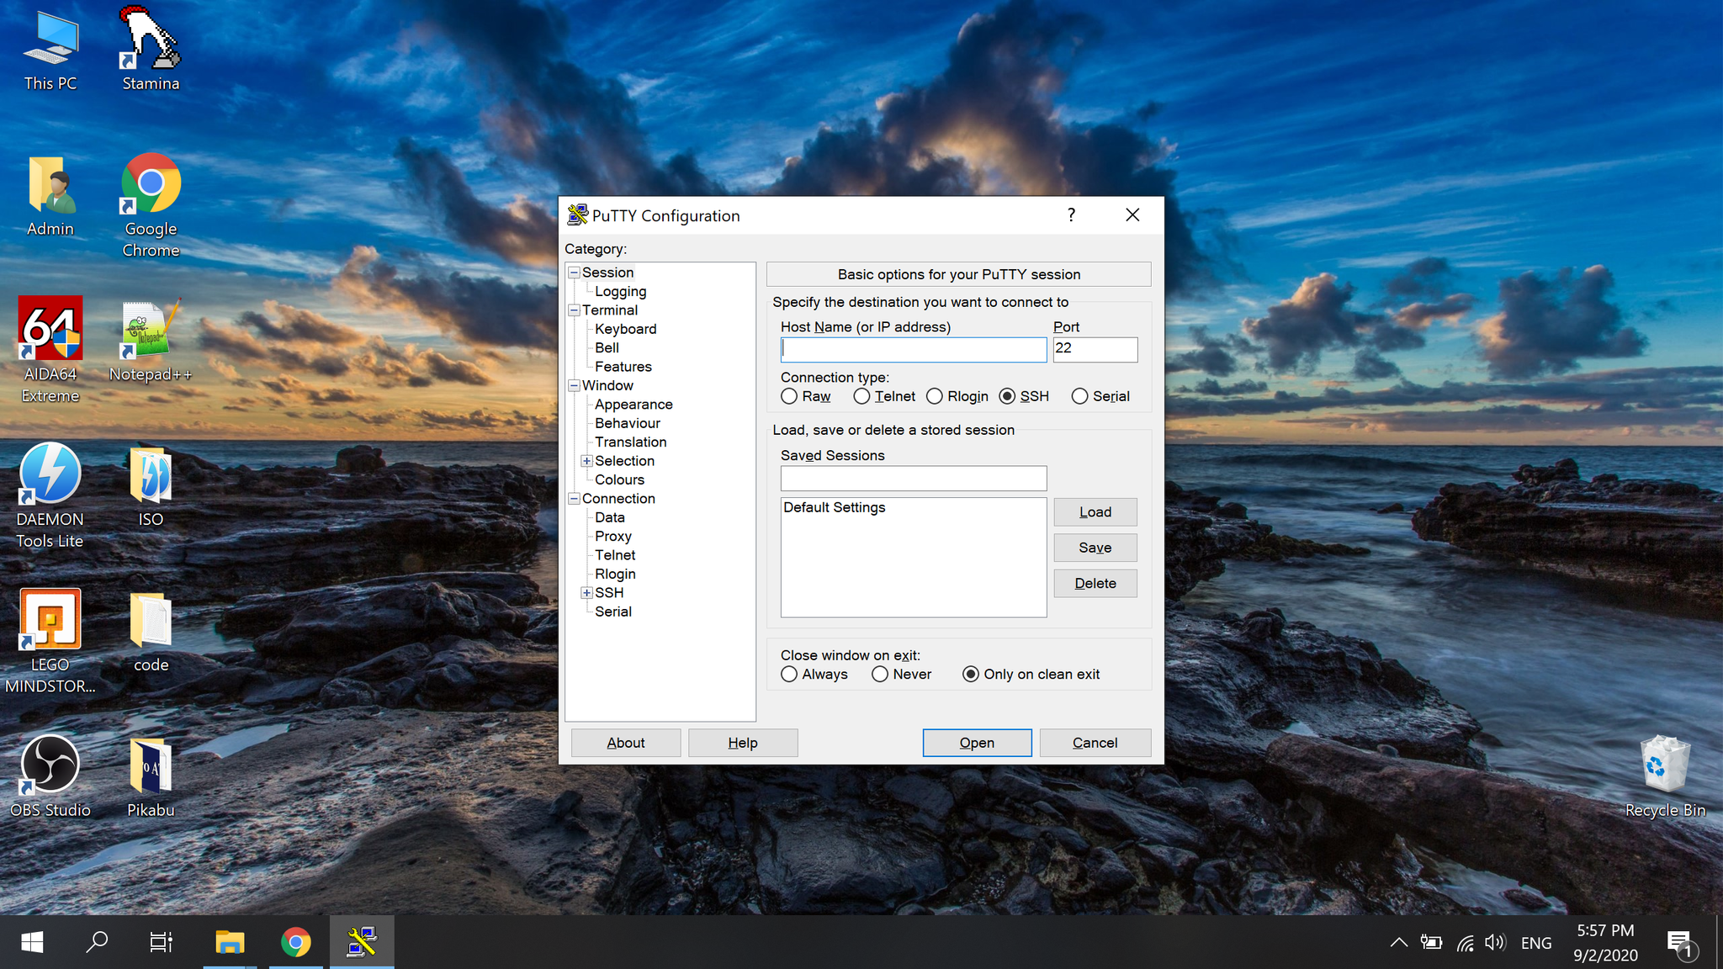1723x969 pixels.
Task: Open the code folder on desktop
Action: pyautogui.click(x=151, y=633)
